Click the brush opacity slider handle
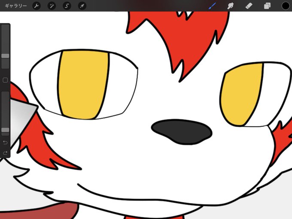Viewport: 292px width, 219px height. (5, 130)
